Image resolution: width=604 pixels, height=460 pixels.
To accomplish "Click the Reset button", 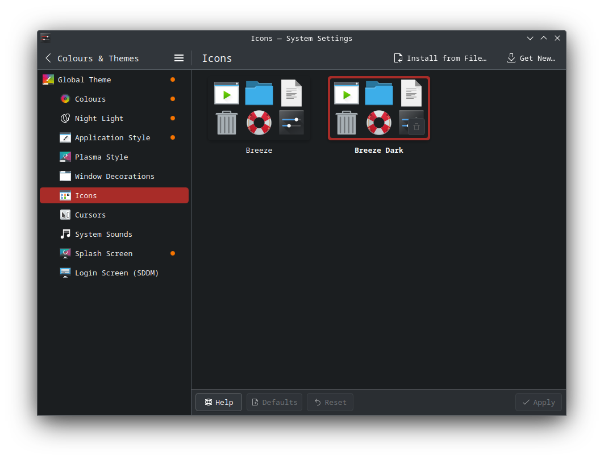I will 330,402.
